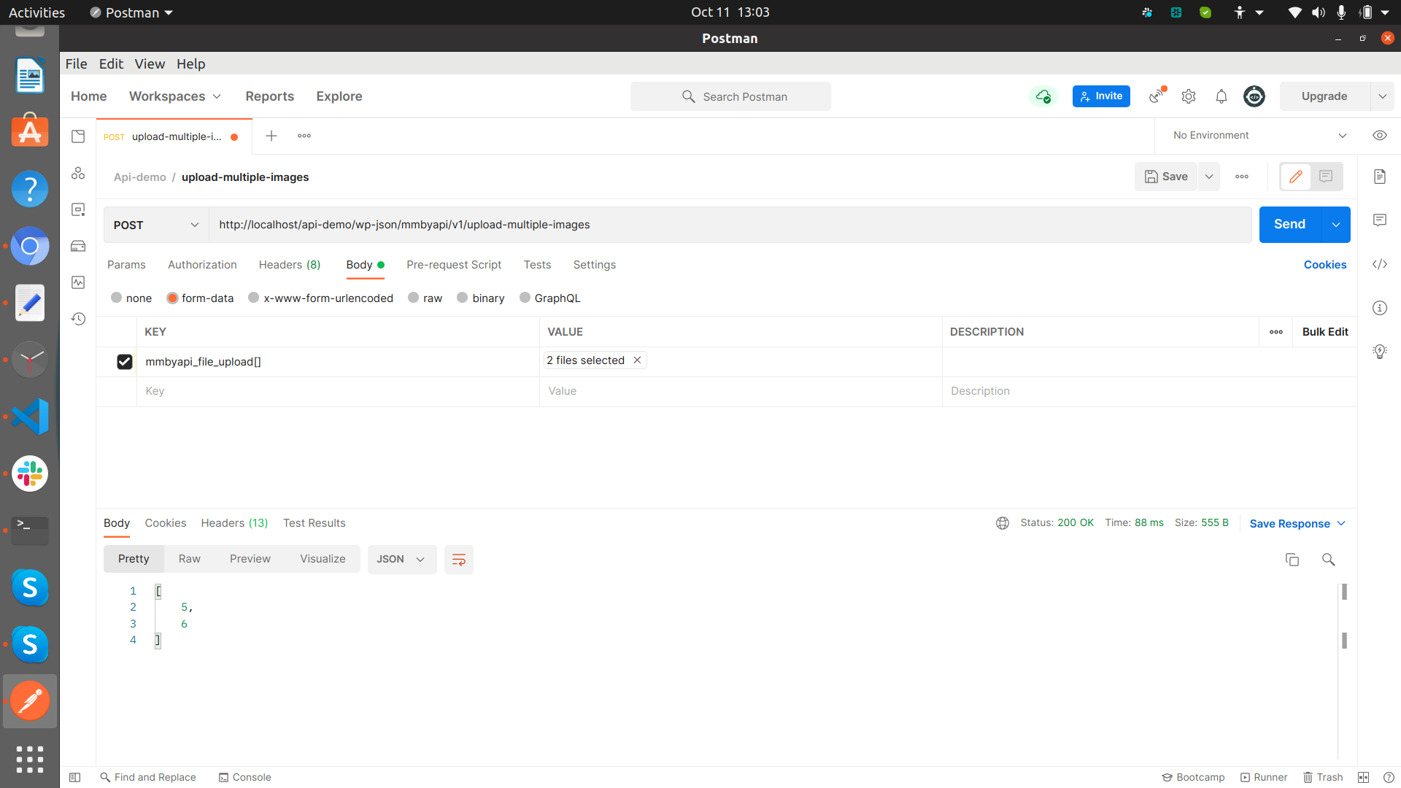Expand Send button options arrow
The width and height of the screenshot is (1401, 788).
click(x=1335, y=225)
